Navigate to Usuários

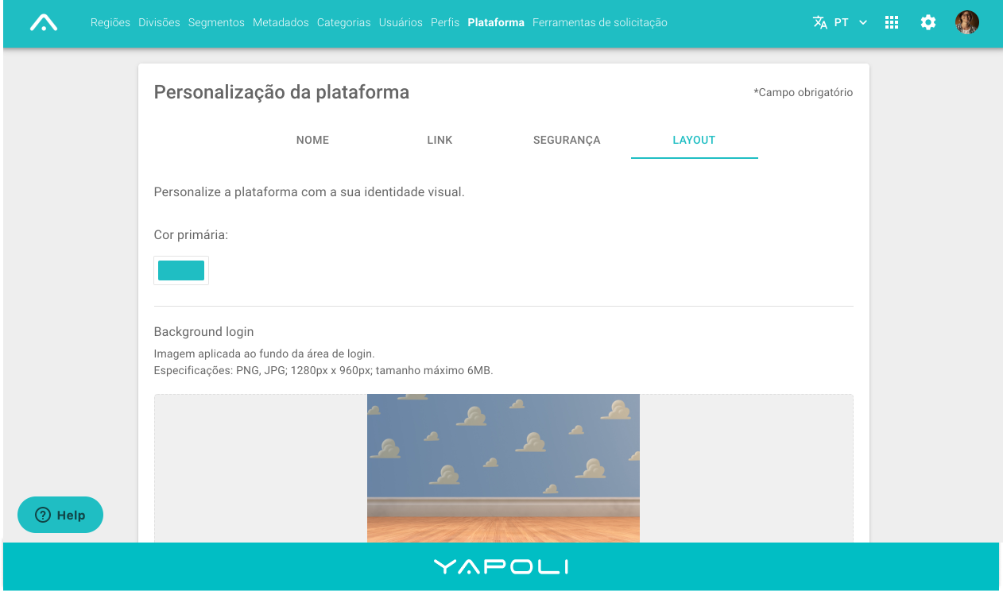401,22
